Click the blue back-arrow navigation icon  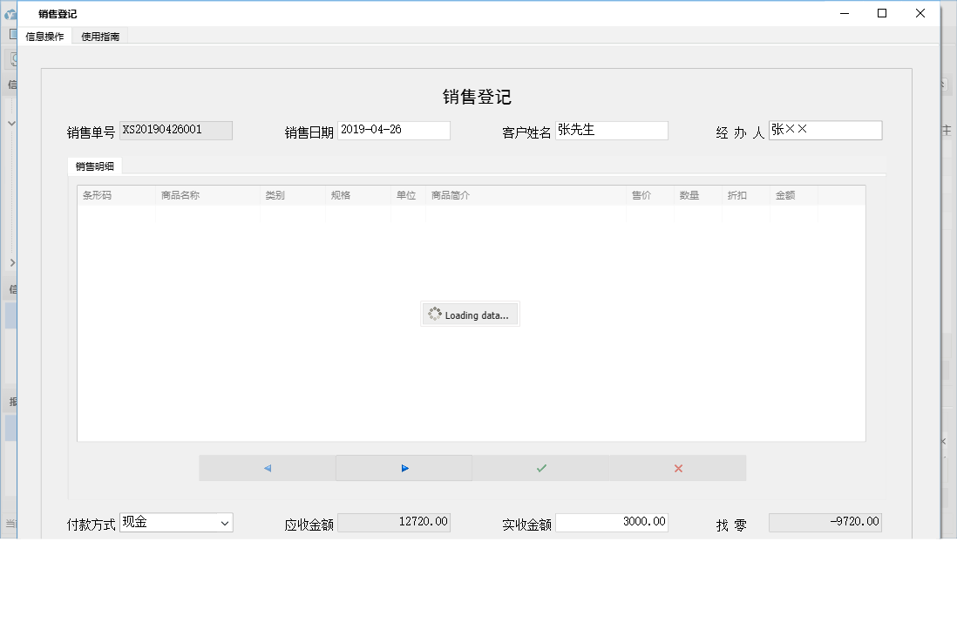[268, 468]
